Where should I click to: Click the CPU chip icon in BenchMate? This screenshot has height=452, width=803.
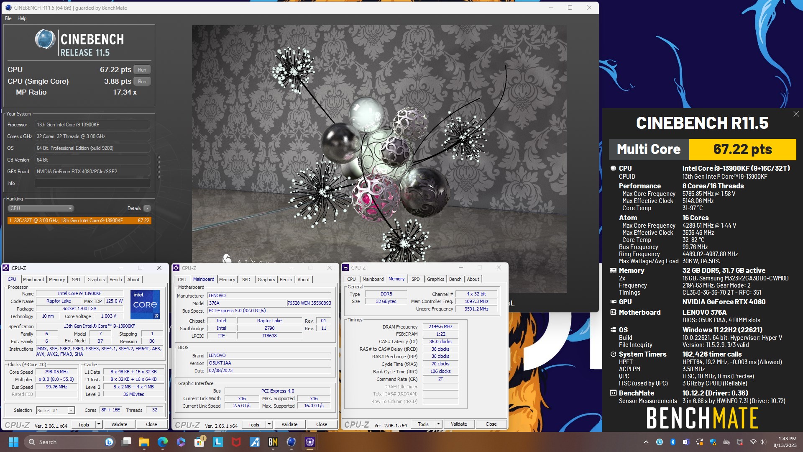[613, 168]
